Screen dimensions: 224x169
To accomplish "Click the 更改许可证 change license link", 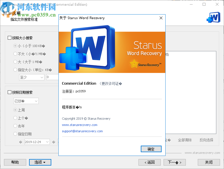I will (x=111, y=84).
